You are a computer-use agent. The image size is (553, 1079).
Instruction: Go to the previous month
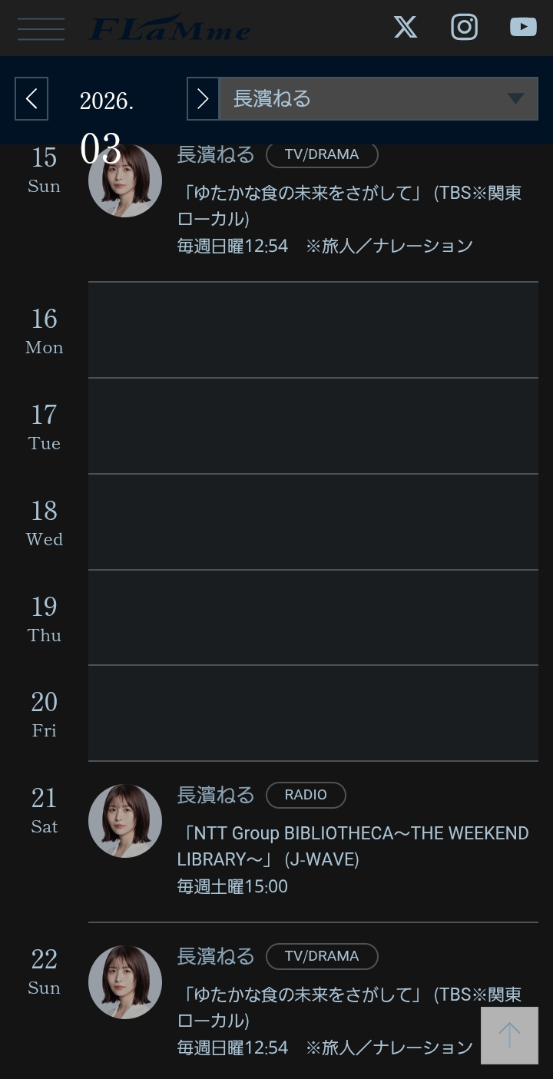tap(31, 98)
